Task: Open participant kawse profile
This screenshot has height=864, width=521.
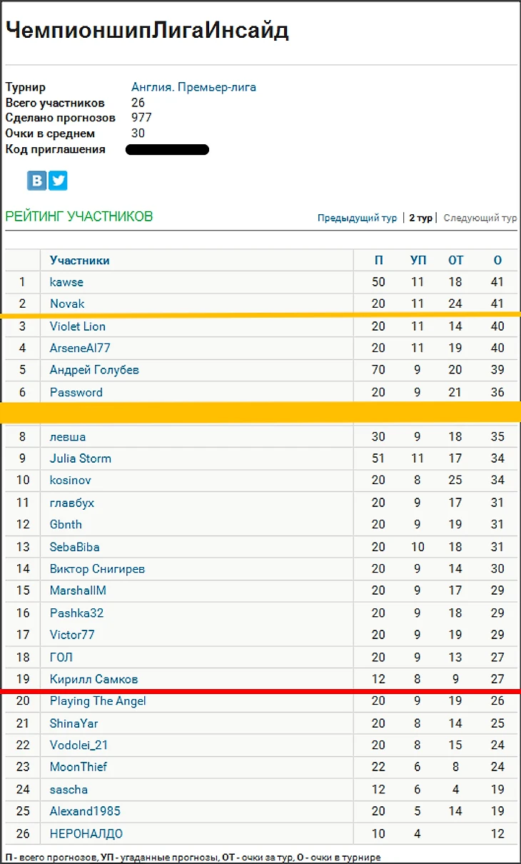Action: [66, 282]
